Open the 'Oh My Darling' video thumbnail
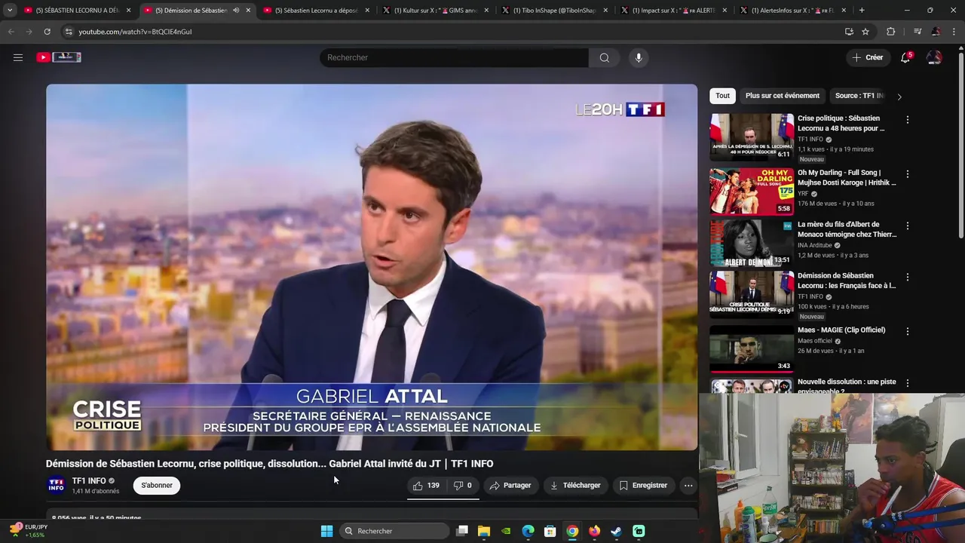Image resolution: width=965 pixels, height=543 pixels. tap(752, 192)
